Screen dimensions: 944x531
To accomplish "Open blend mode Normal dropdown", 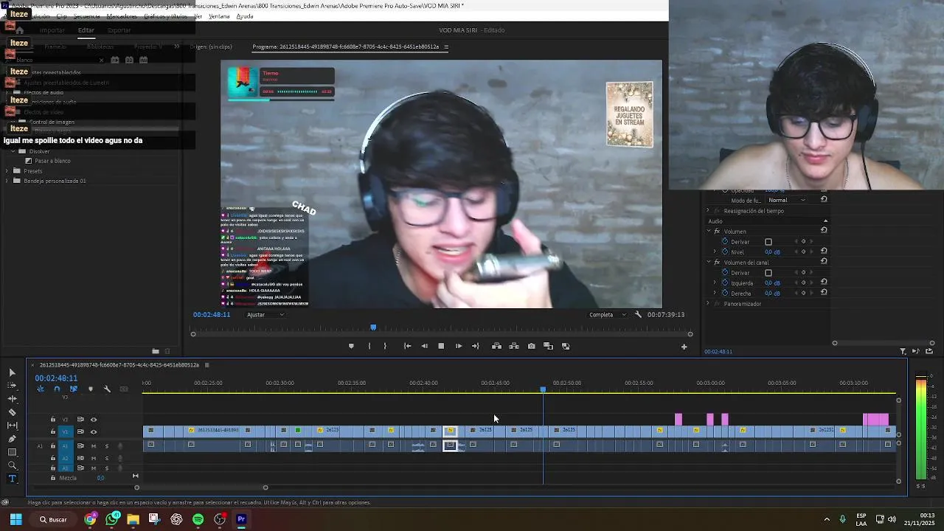I will (x=786, y=200).
